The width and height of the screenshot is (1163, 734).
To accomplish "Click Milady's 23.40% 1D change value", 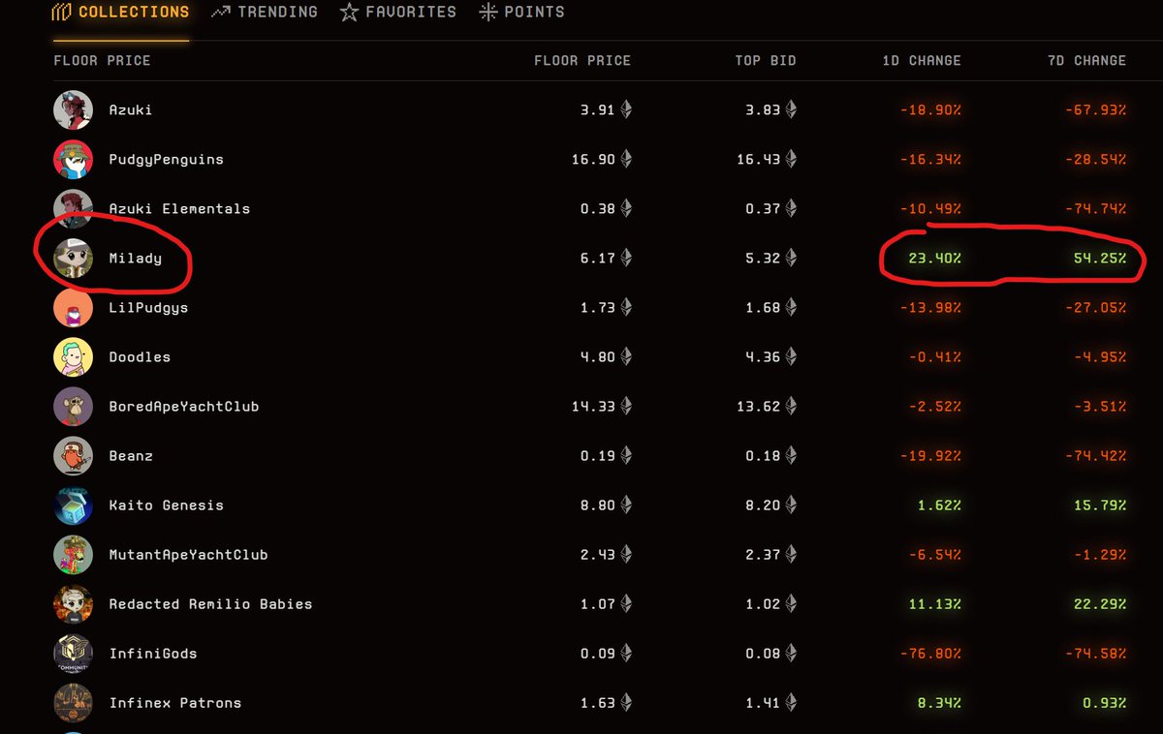I will tap(934, 259).
